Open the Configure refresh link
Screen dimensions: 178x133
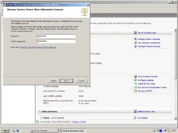pyautogui.click(x=79, y=122)
